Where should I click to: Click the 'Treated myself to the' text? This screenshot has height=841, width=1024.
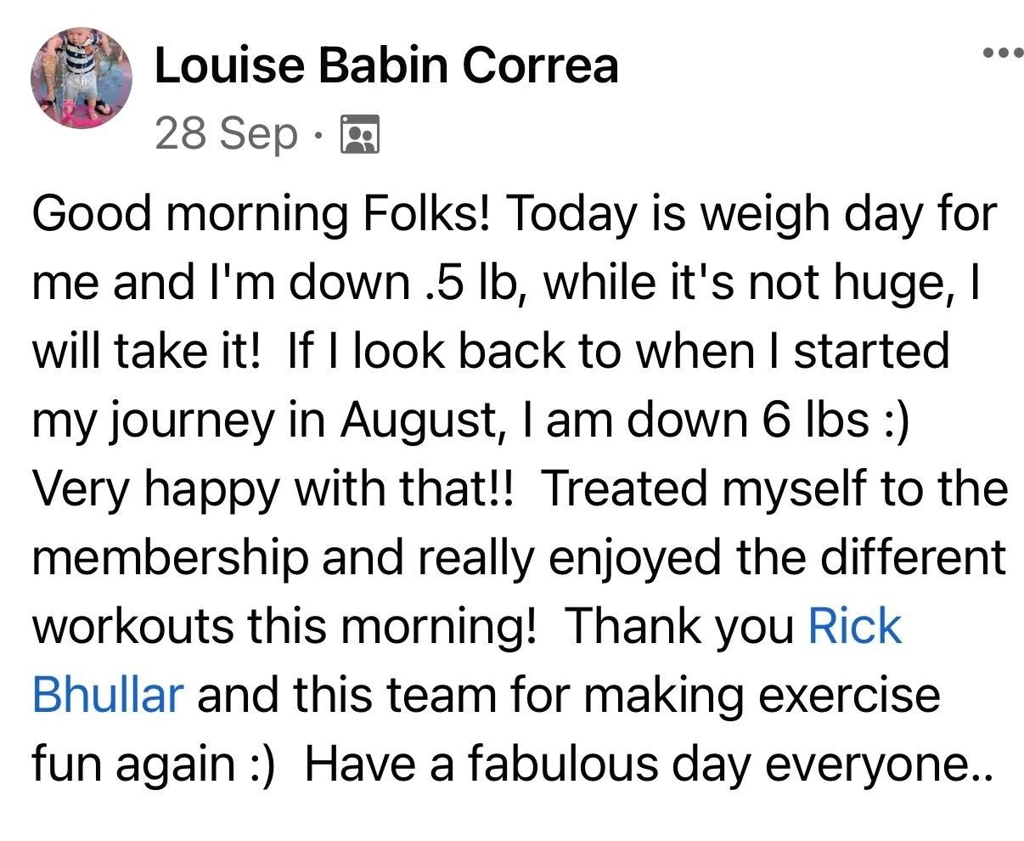coord(774,488)
